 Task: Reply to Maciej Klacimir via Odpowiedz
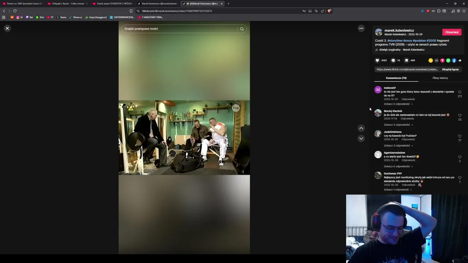407,119
